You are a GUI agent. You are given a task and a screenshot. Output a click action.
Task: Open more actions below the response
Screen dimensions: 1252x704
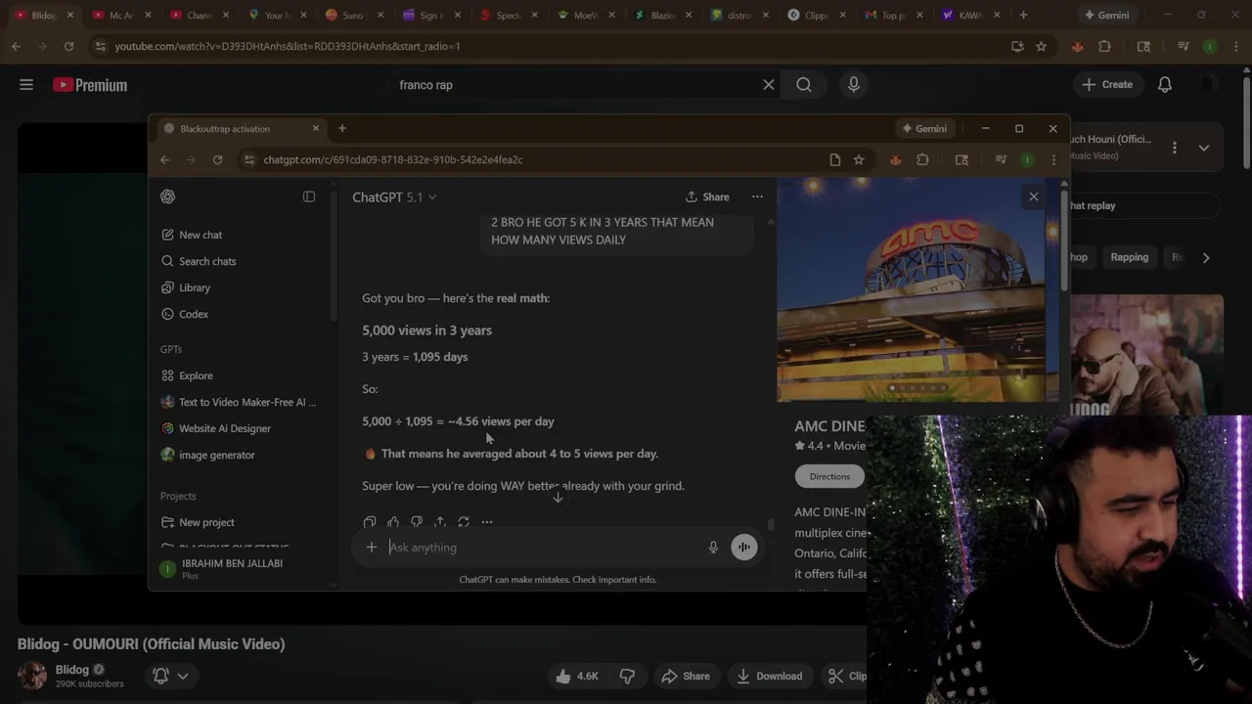pyautogui.click(x=487, y=522)
